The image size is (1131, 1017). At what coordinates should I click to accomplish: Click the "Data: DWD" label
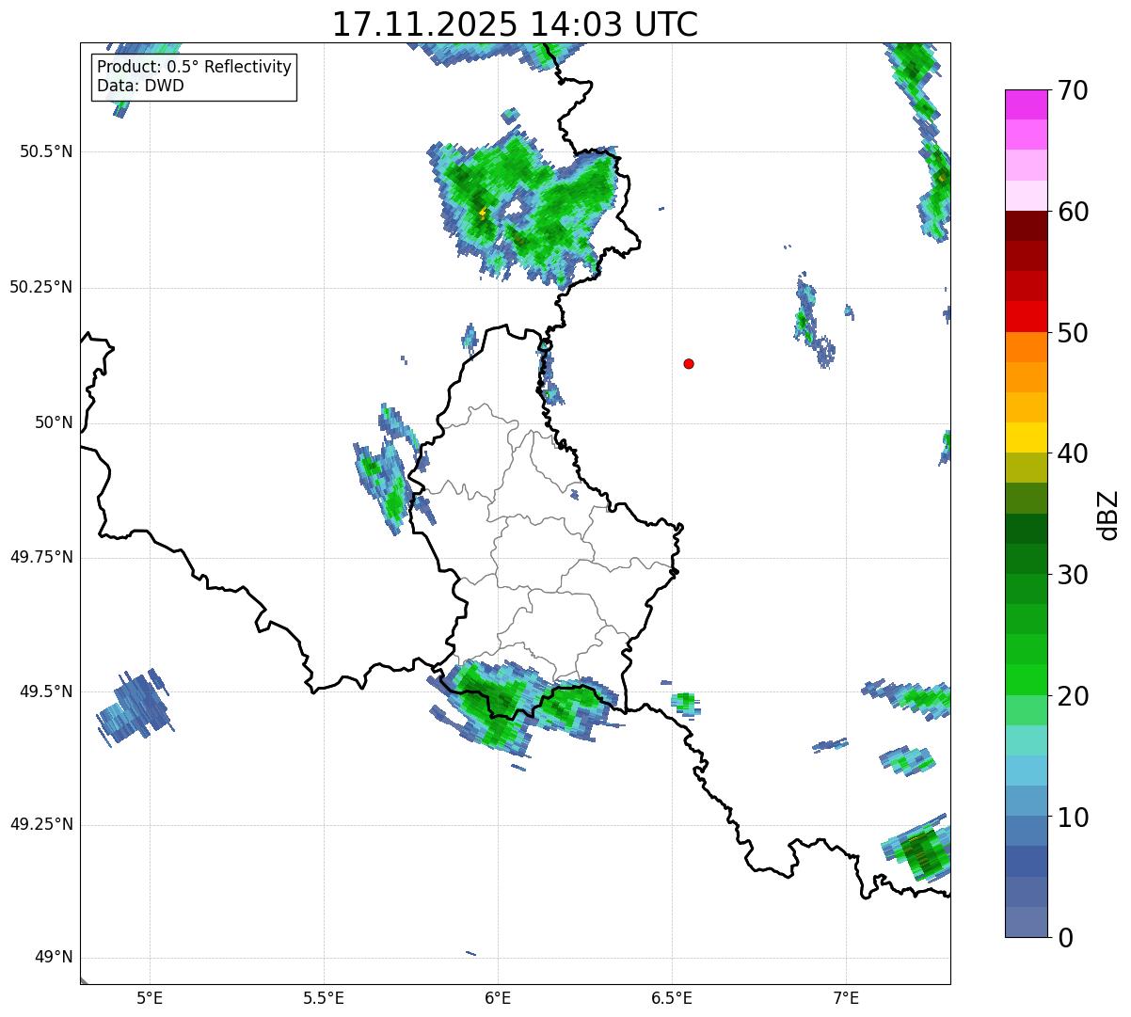(140, 86)
